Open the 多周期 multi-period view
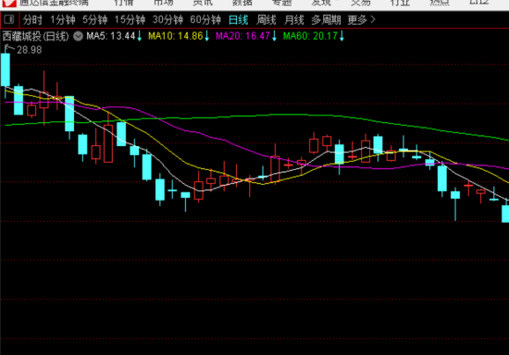Screen dimensions: 509x355 tap(326, 20)
